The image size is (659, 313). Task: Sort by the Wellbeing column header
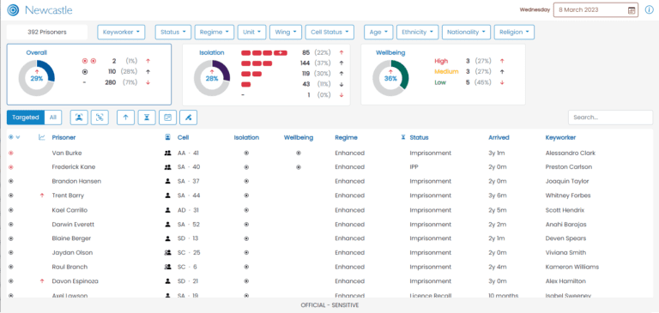tap(299, 137)
